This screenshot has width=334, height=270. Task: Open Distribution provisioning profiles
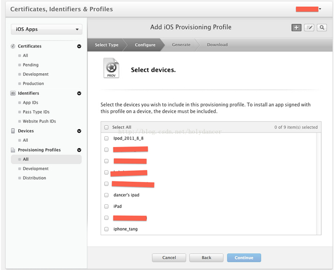34,178
